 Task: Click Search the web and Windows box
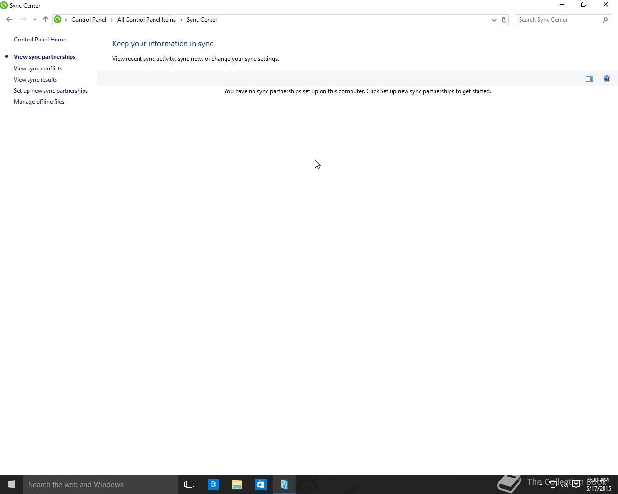pyautogui.click(x=100, y=484)
